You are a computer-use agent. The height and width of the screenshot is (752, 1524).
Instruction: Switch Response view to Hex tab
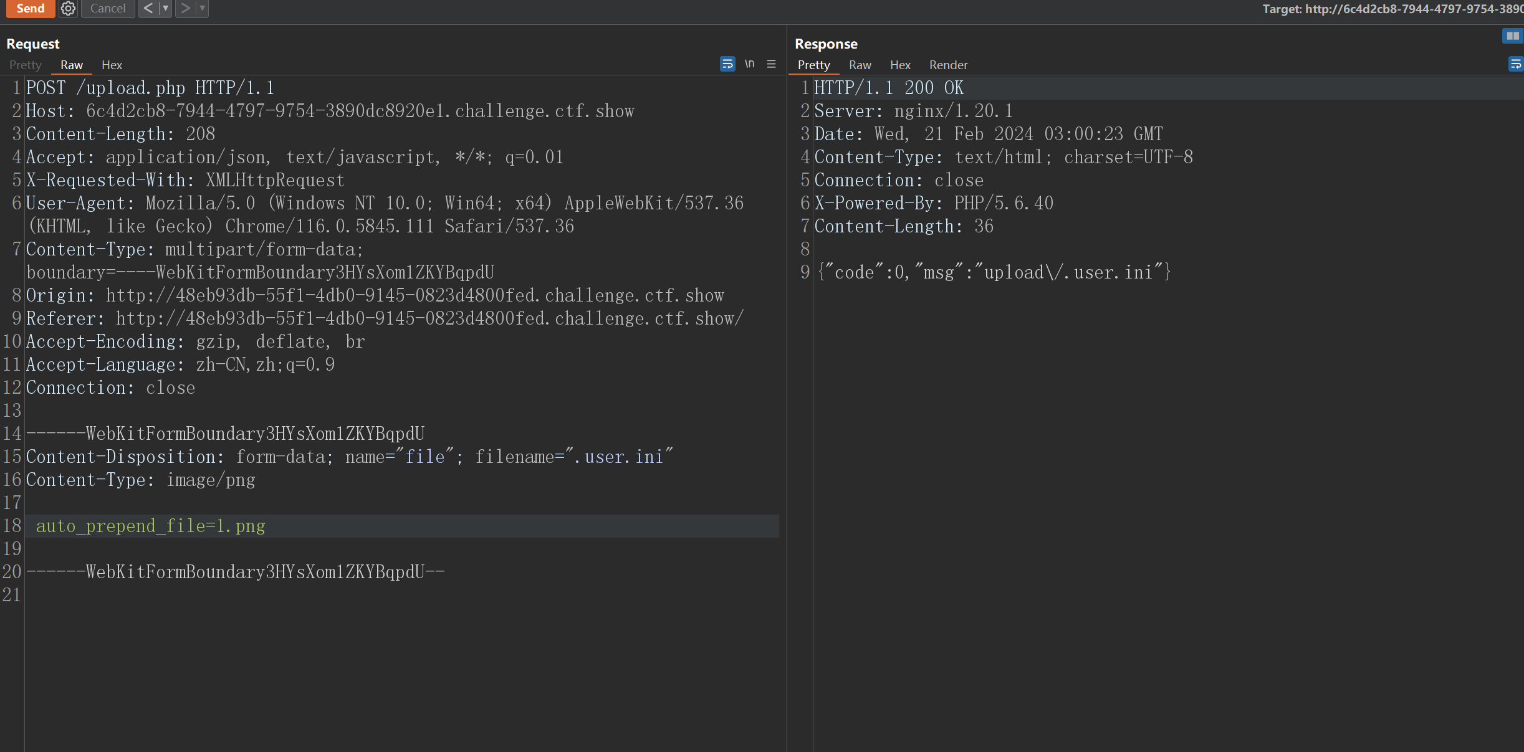900,65
